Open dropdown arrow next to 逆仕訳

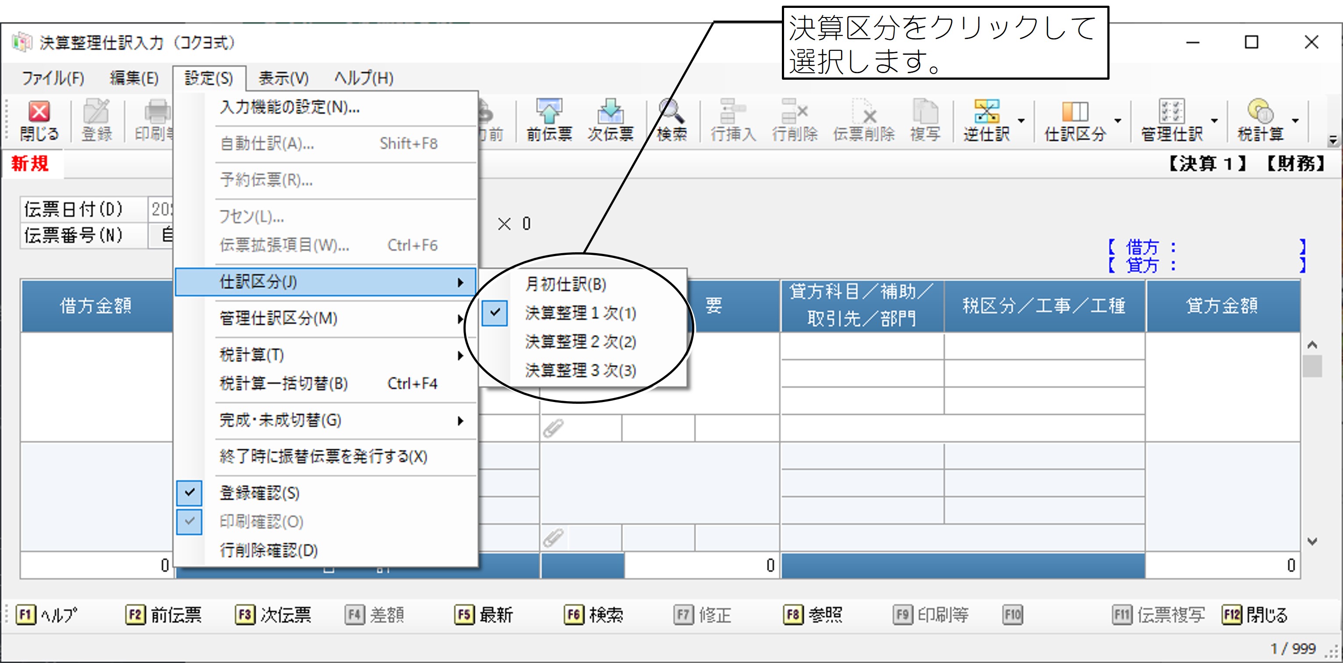coord(1021,121)
